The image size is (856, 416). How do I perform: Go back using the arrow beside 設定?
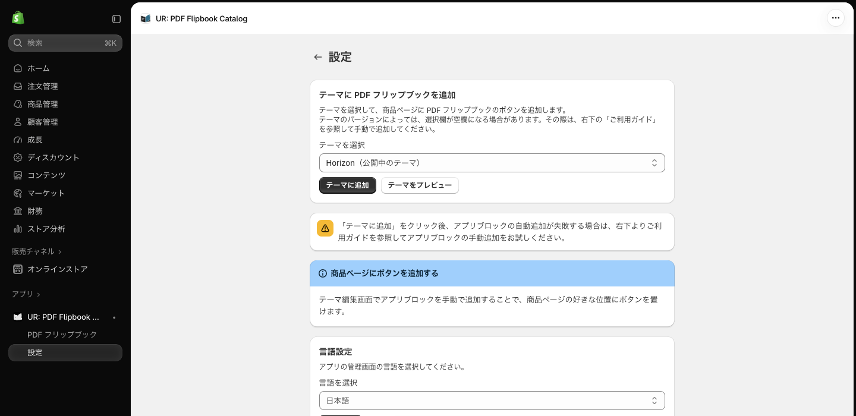click(x=318, y=57)
